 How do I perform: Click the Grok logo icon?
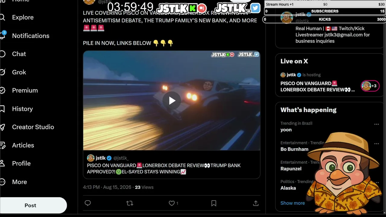(x=2, y=72)
